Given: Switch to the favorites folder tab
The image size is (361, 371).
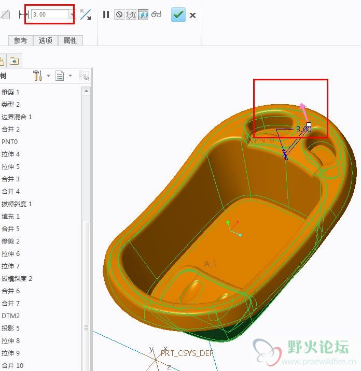Looking at the screenshot, I should [14, 61].
